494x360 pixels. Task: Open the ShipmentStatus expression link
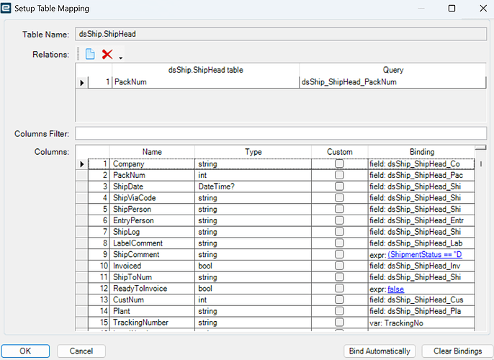point(425,254)
